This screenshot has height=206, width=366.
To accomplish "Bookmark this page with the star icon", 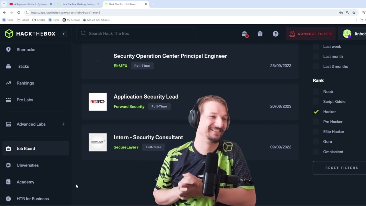I will tap(354, 13).
